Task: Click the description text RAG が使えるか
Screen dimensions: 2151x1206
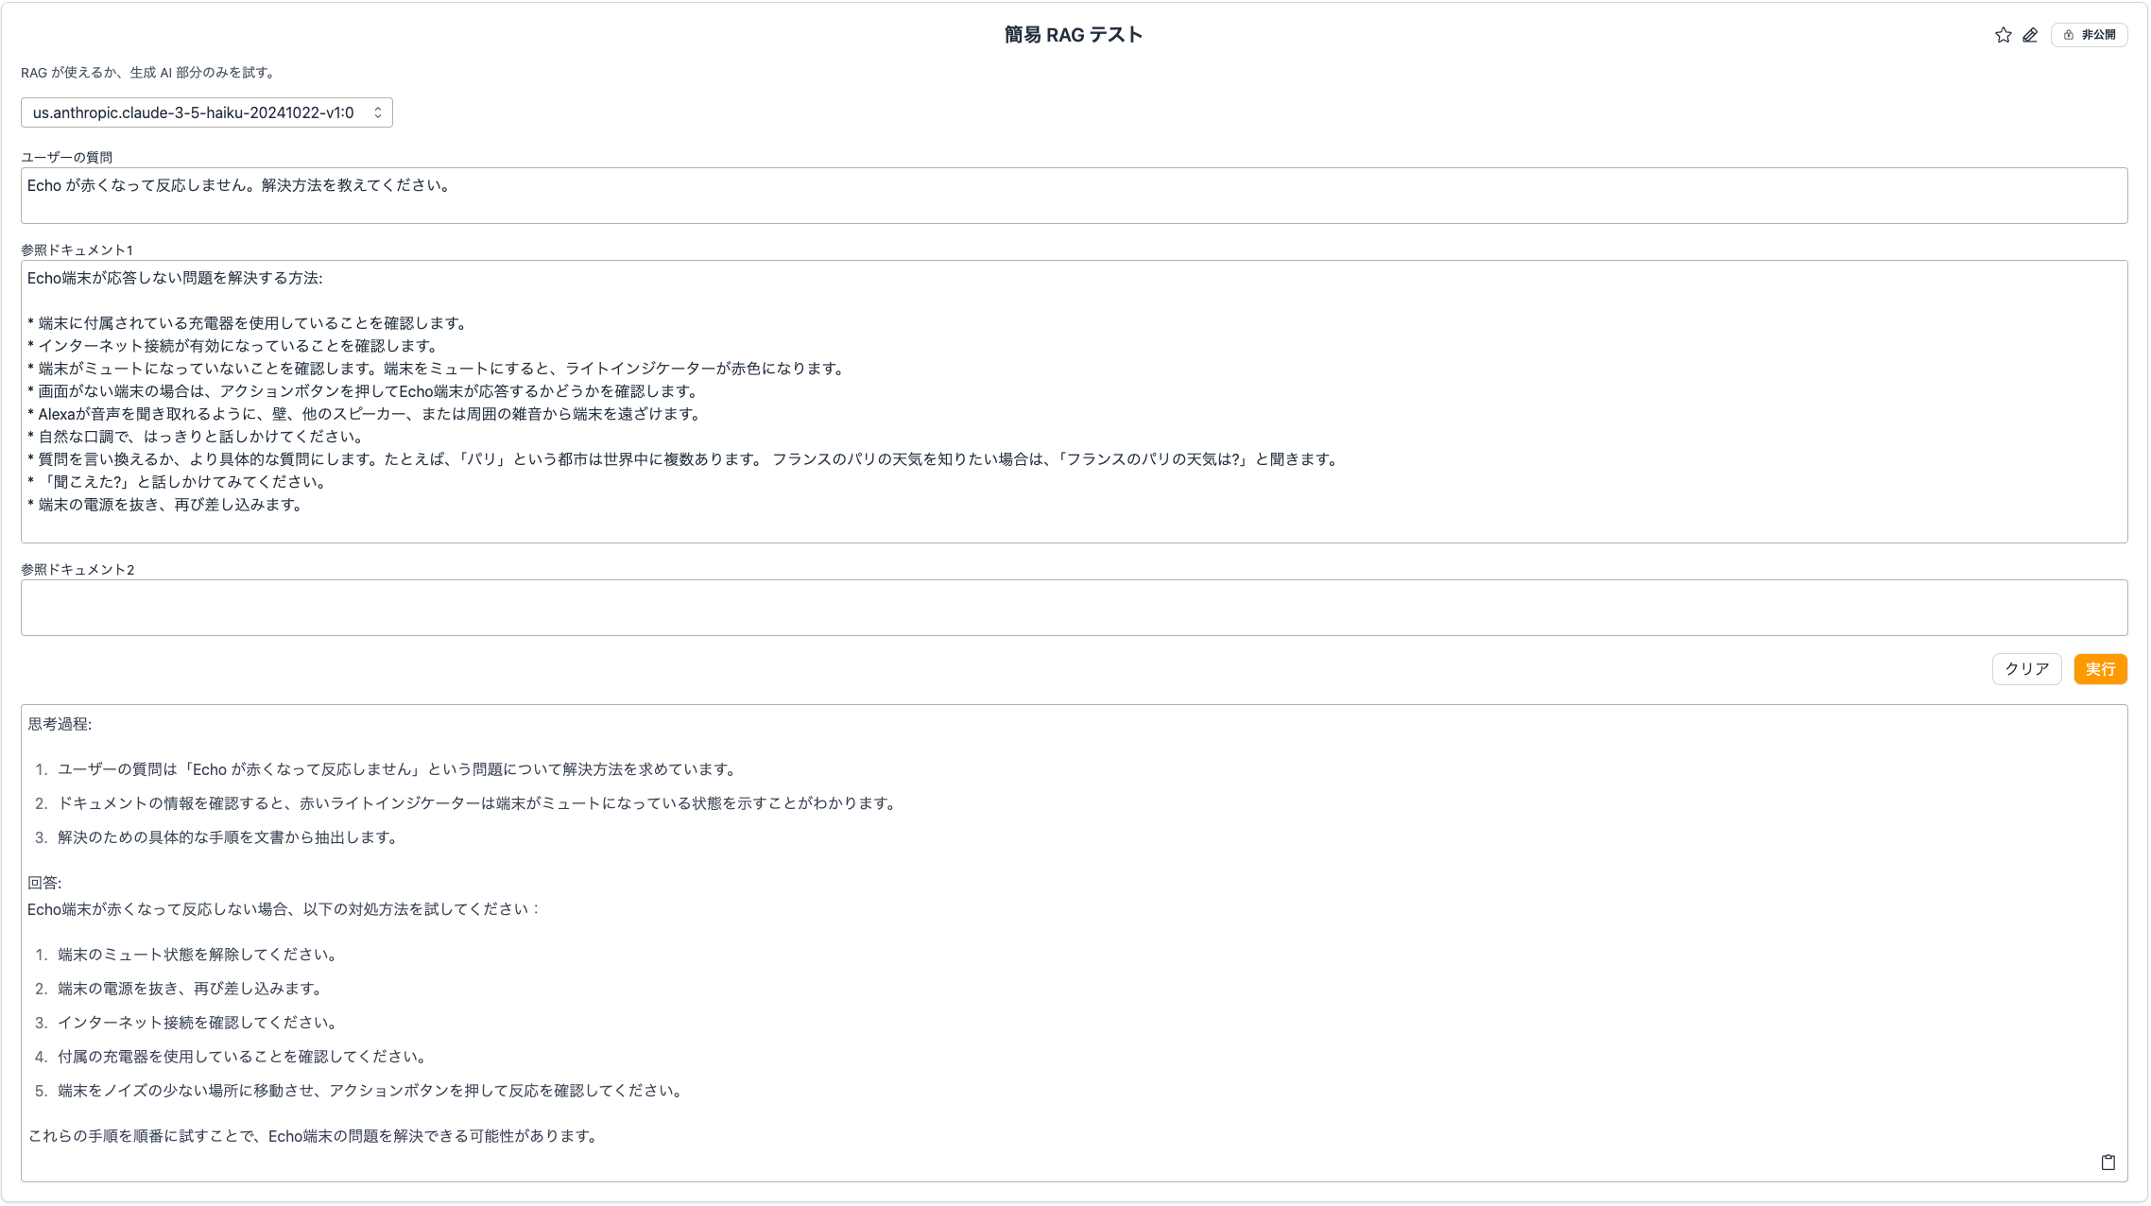Action: pyautogui.click(x=149, y=73)
